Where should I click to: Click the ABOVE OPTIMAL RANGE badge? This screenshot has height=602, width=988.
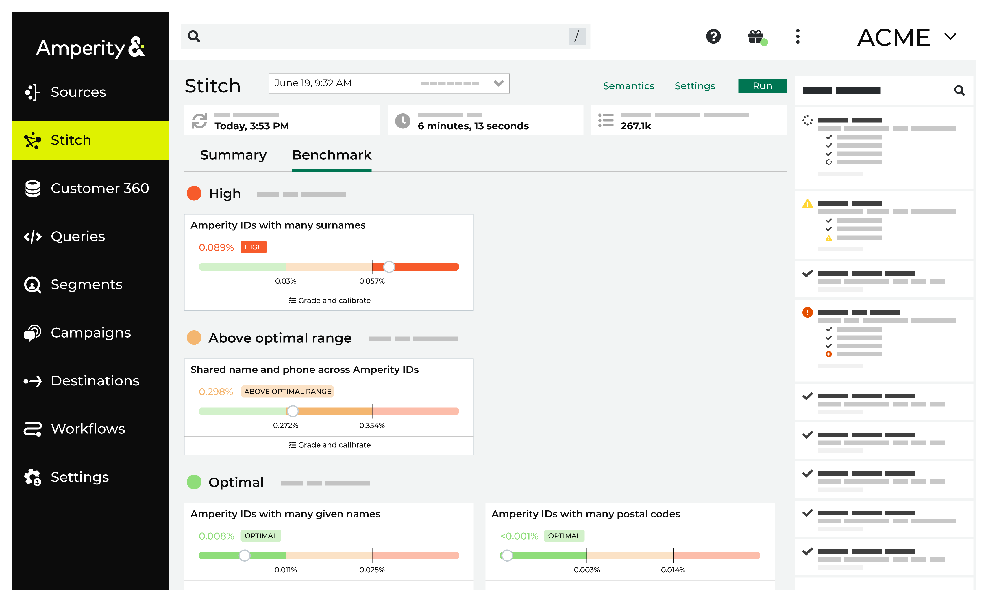coord(288,391)
